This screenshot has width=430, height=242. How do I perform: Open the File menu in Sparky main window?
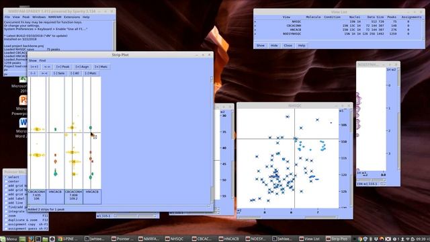7,17
